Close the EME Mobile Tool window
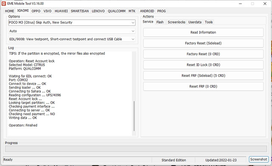Screen dimensions: 272x166 [265, 4]
